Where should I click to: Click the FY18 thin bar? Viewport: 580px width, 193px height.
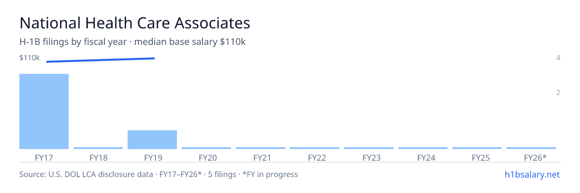[x=98, y=148]
